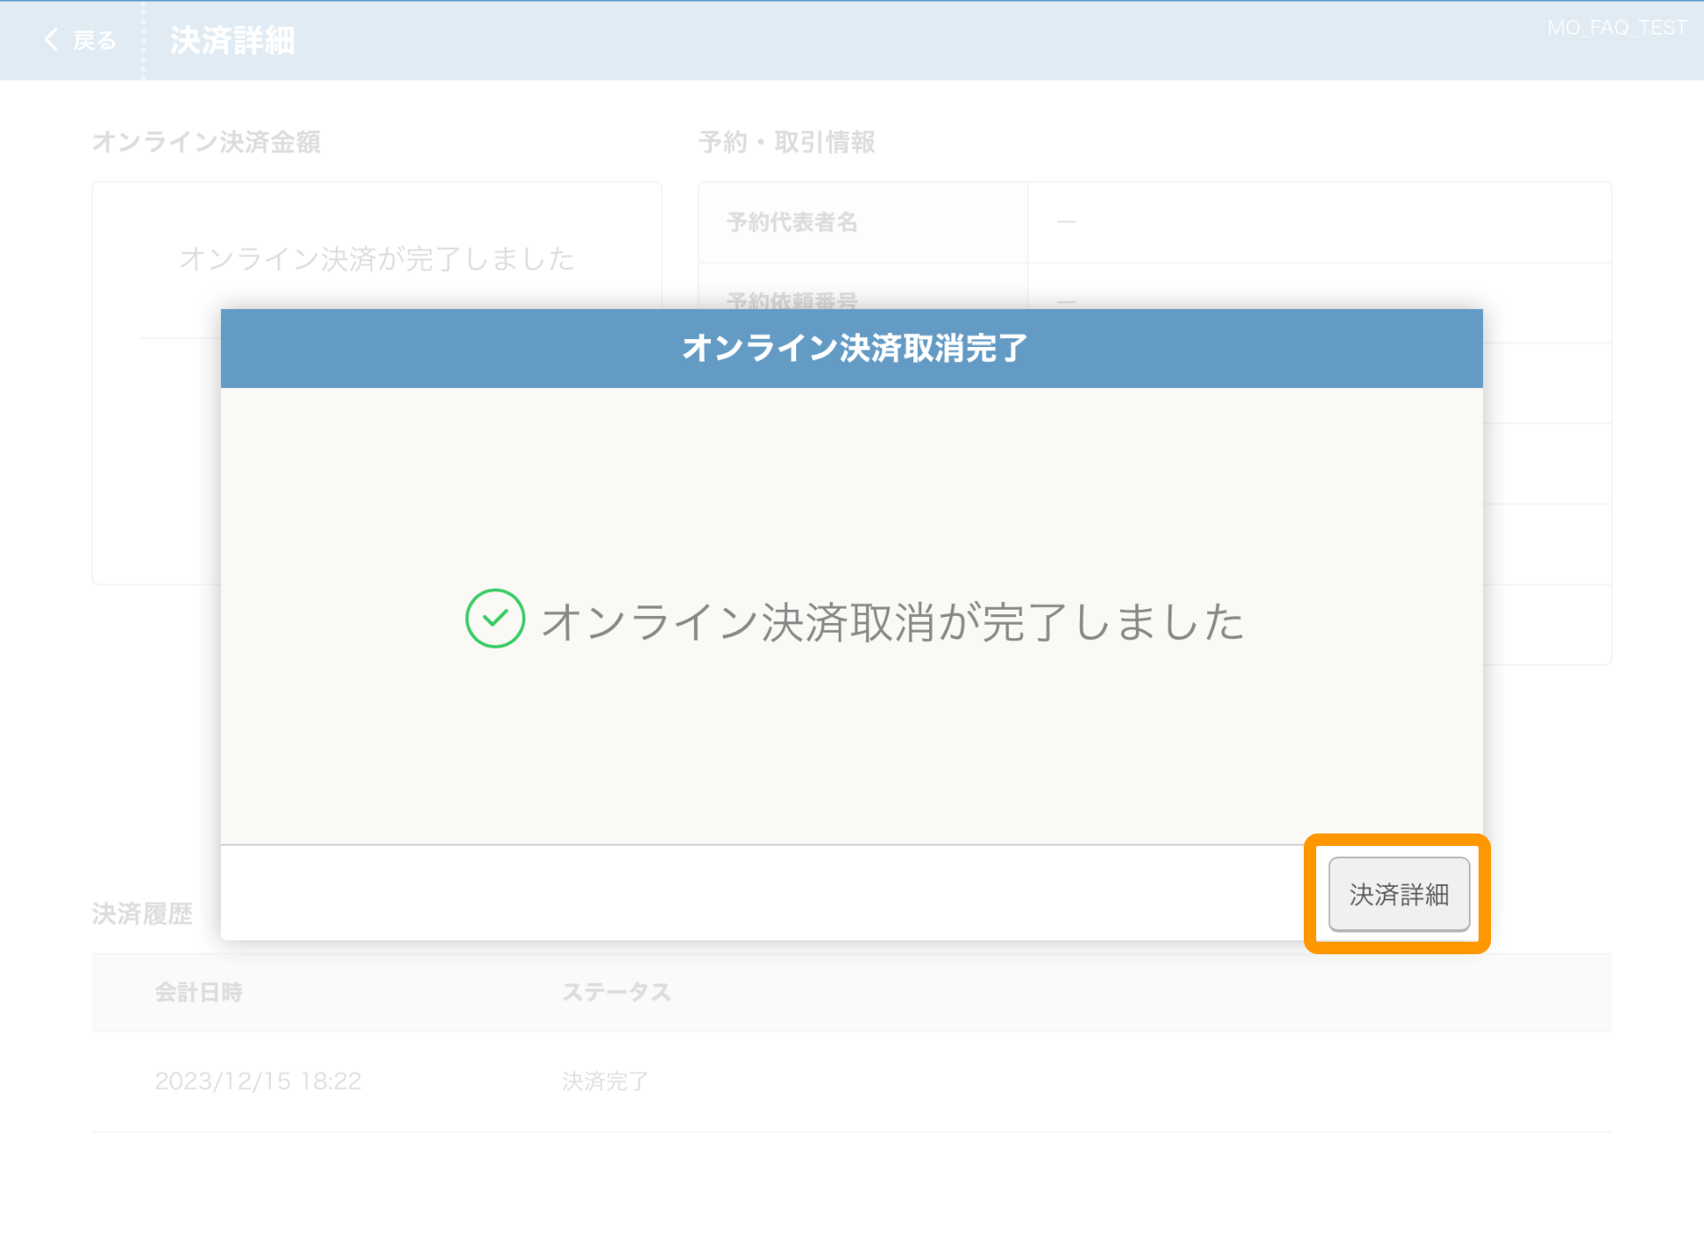Screen dimensions: 1704x1248
Task: Click the 決済詳細 button in dialog
Action: click(x=1398, y=894)
